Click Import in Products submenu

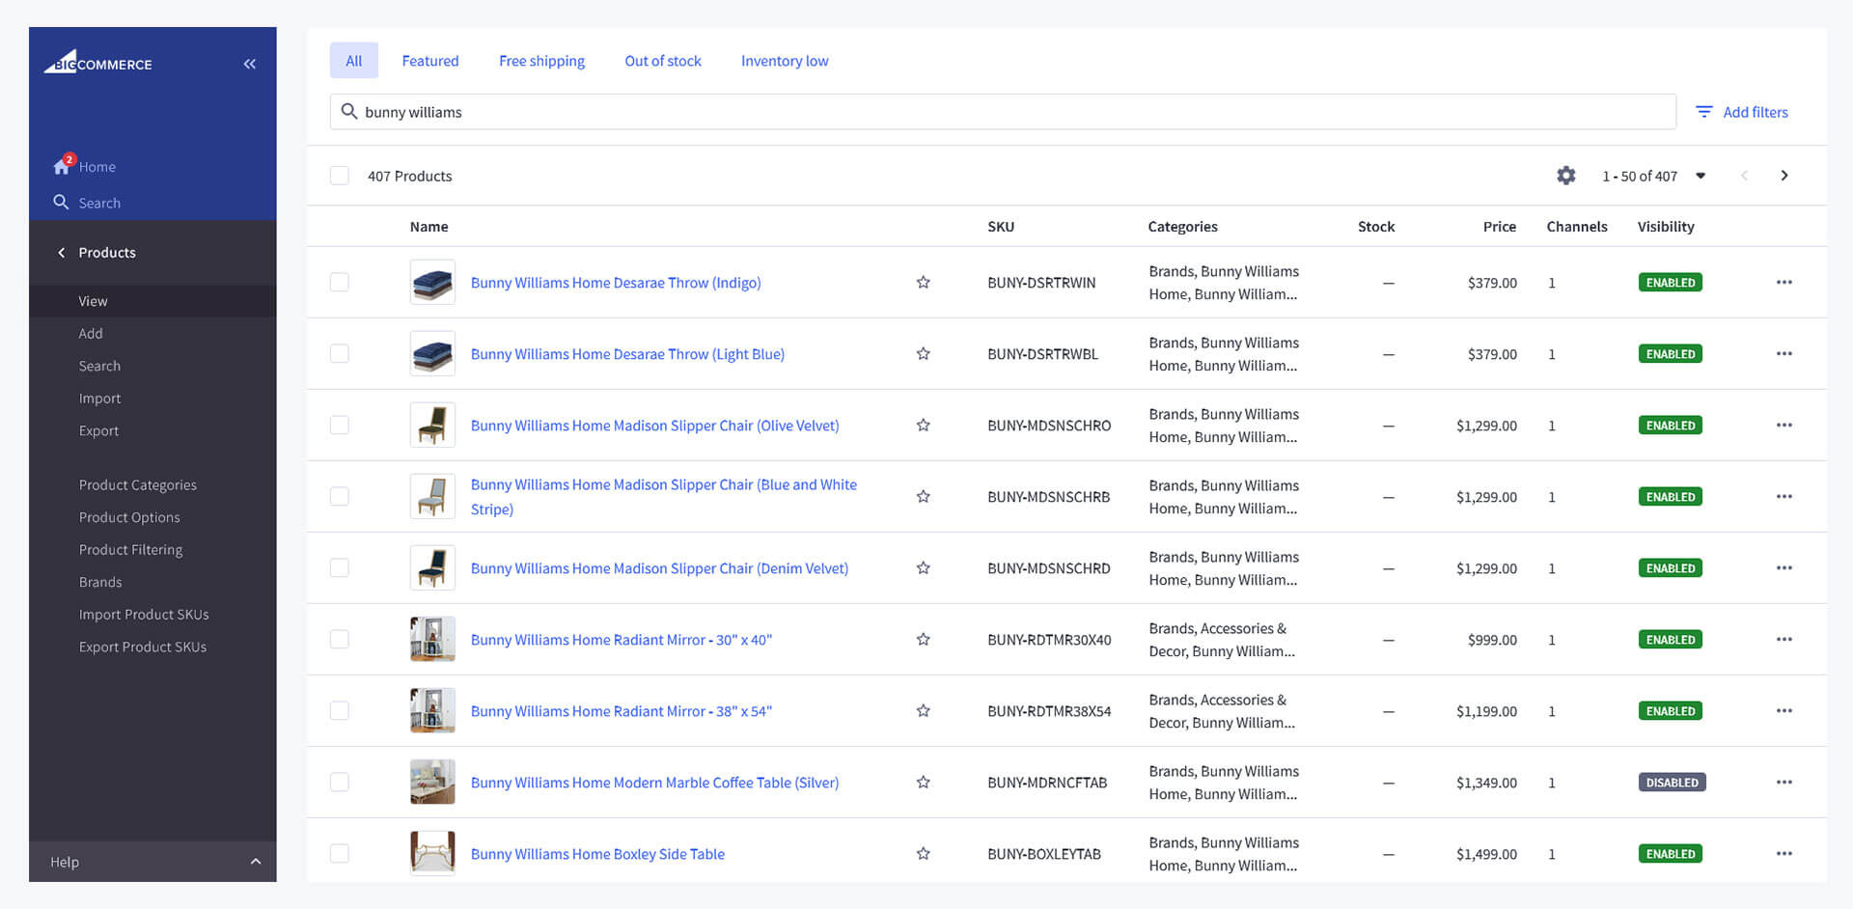coord(100,399)
